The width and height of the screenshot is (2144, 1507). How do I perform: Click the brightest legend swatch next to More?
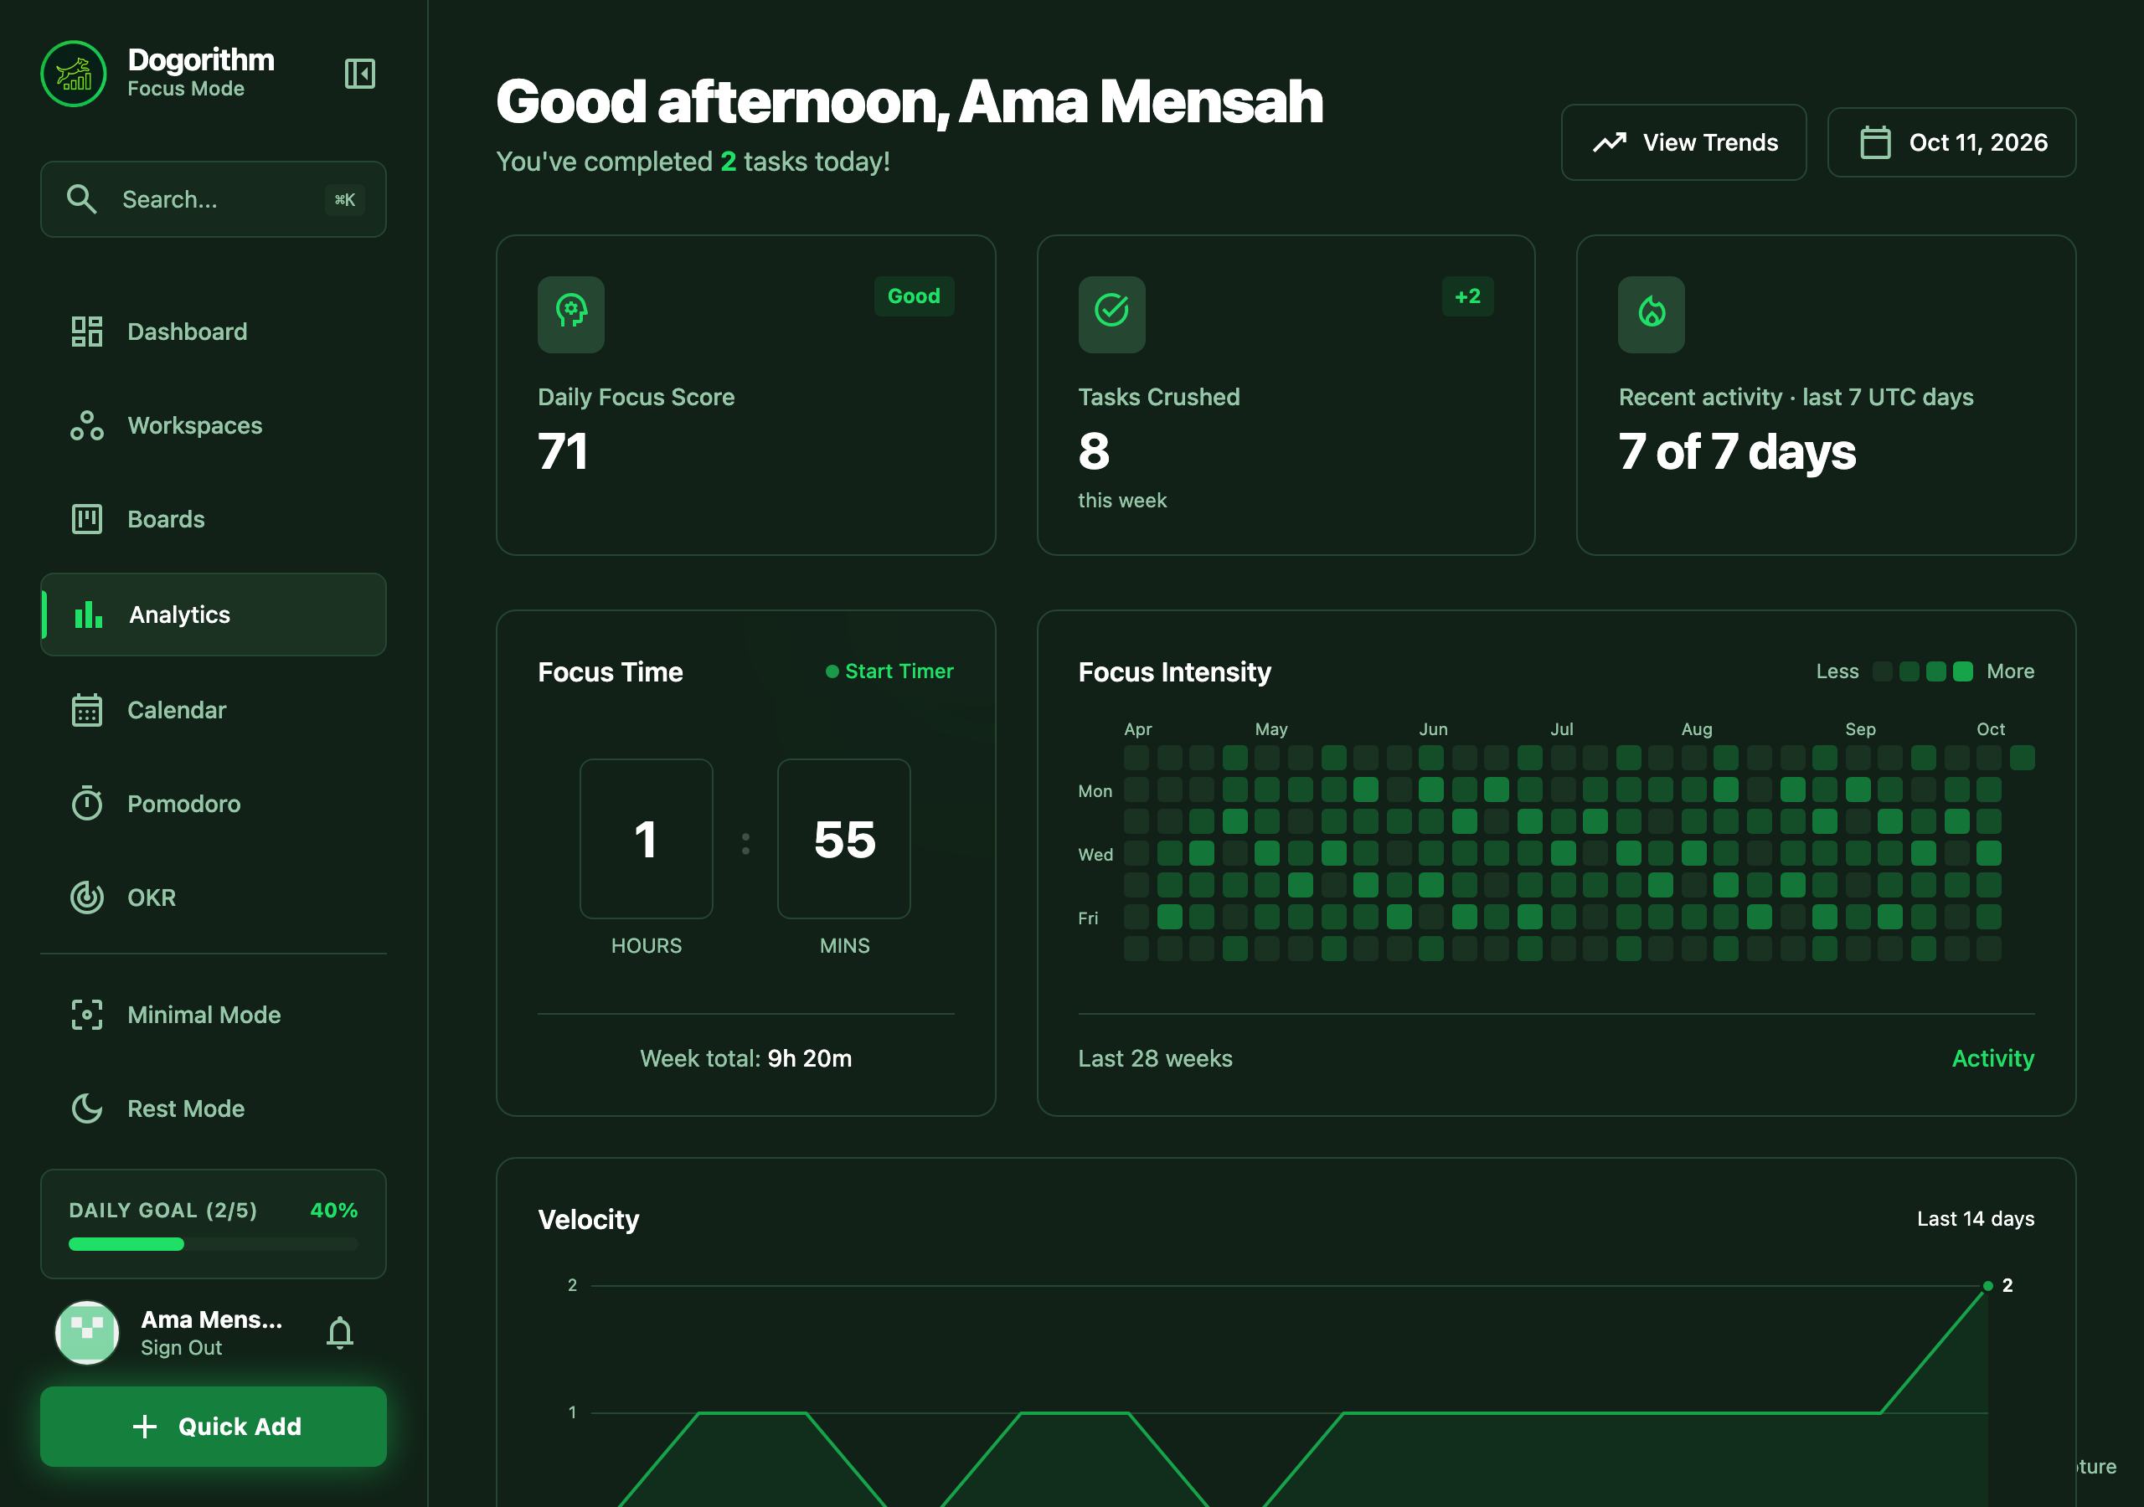[x=1963, y=671]
